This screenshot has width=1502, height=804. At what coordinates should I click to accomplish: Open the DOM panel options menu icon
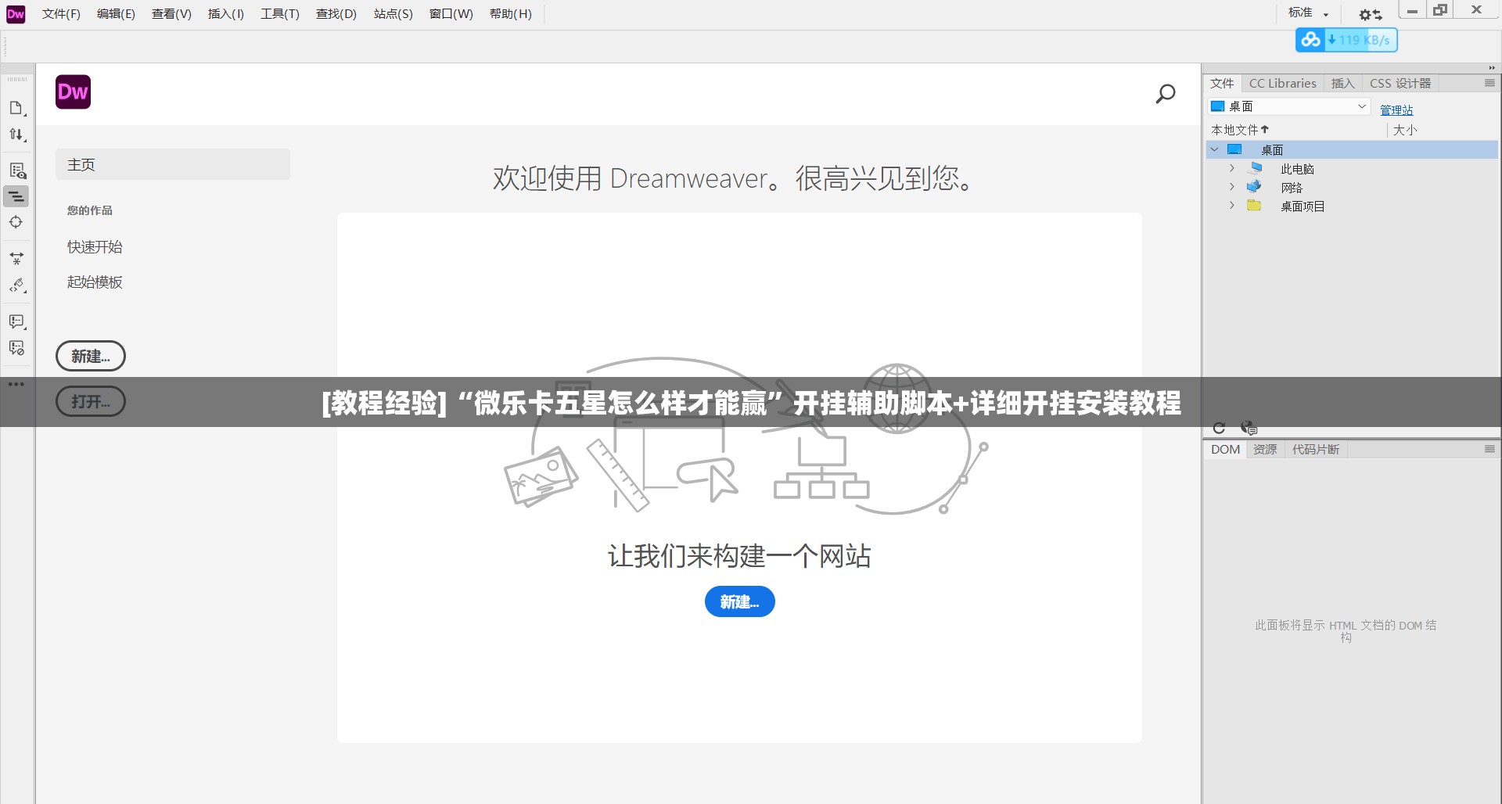(x=1489, y=449)
